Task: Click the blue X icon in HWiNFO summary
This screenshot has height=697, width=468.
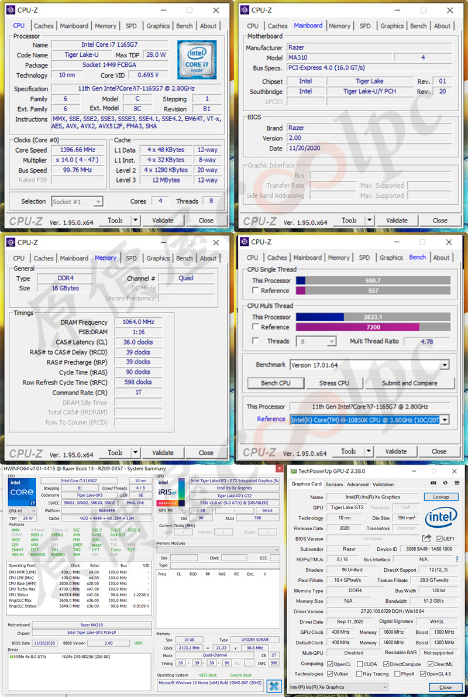Action: (275, 686)
